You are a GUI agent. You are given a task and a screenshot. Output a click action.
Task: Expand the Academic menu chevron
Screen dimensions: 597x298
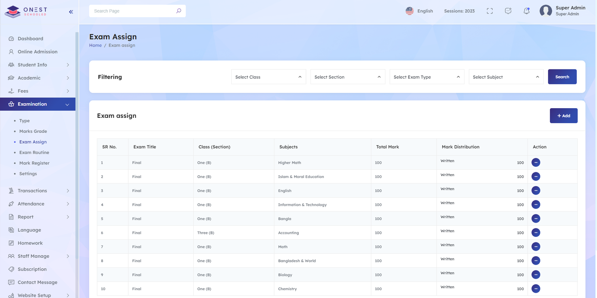tap(68, 78)
